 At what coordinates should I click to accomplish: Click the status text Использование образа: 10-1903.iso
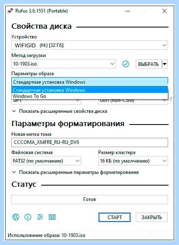pos(46,235)
